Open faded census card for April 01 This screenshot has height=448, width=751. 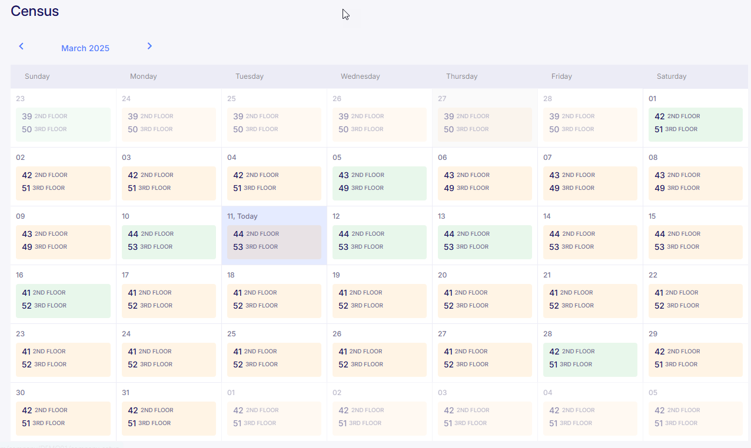tap(274, 419)
